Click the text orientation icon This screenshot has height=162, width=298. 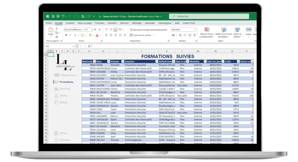tap(120, 30)
